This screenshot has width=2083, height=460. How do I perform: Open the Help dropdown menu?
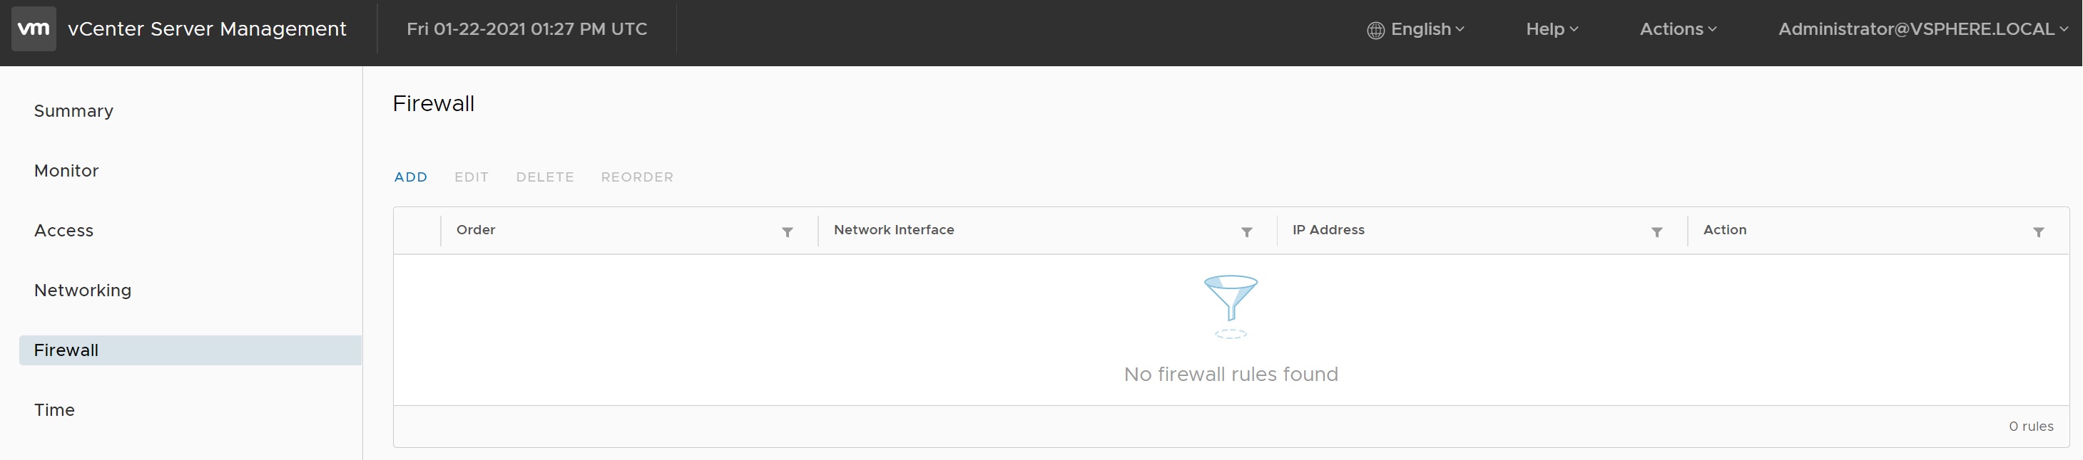[x=1551, y=29]
